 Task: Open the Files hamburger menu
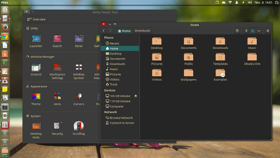pos(268,31)
